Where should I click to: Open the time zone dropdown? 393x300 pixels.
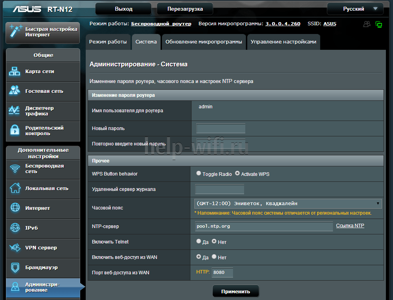pos(288,204)
